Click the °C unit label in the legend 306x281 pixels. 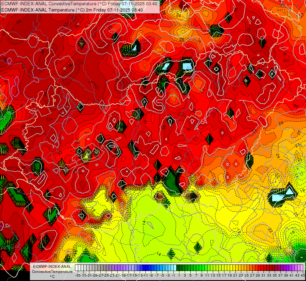tap(52, 277)
